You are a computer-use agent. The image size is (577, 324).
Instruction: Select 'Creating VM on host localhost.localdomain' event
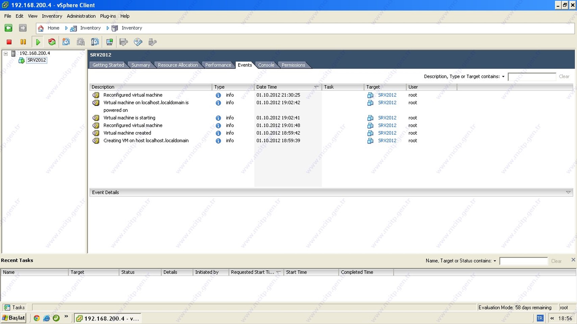pos(146,141)
